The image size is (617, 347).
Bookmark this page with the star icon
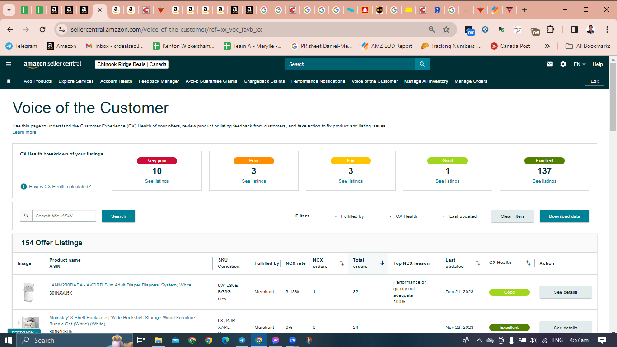(446, 29)
